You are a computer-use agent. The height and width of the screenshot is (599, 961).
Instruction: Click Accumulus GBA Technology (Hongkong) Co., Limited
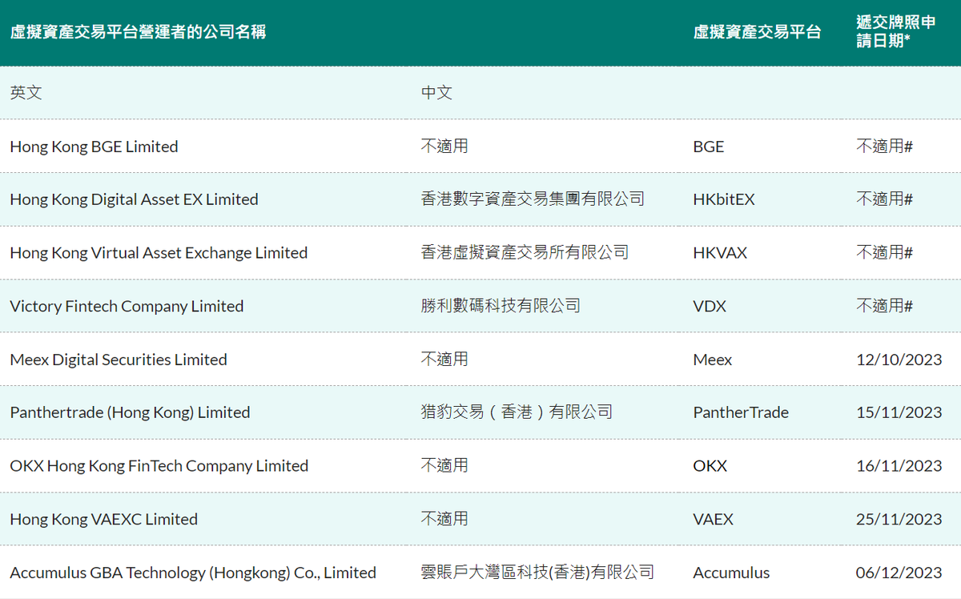click(x=192, y=572)
